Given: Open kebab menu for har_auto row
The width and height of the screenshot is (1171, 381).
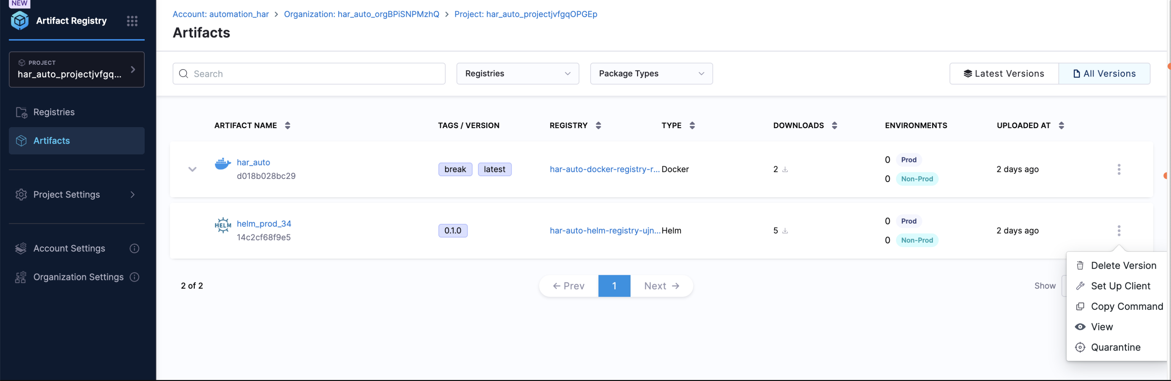Looking at the screenshot, I should pyautogui.click(x=1119, y=169).
